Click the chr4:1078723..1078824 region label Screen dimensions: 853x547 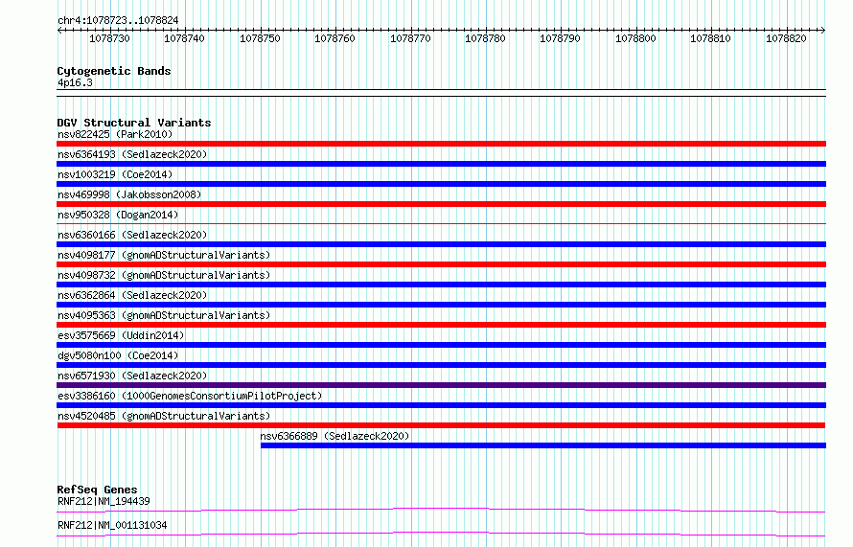click(x=118, y=20)
